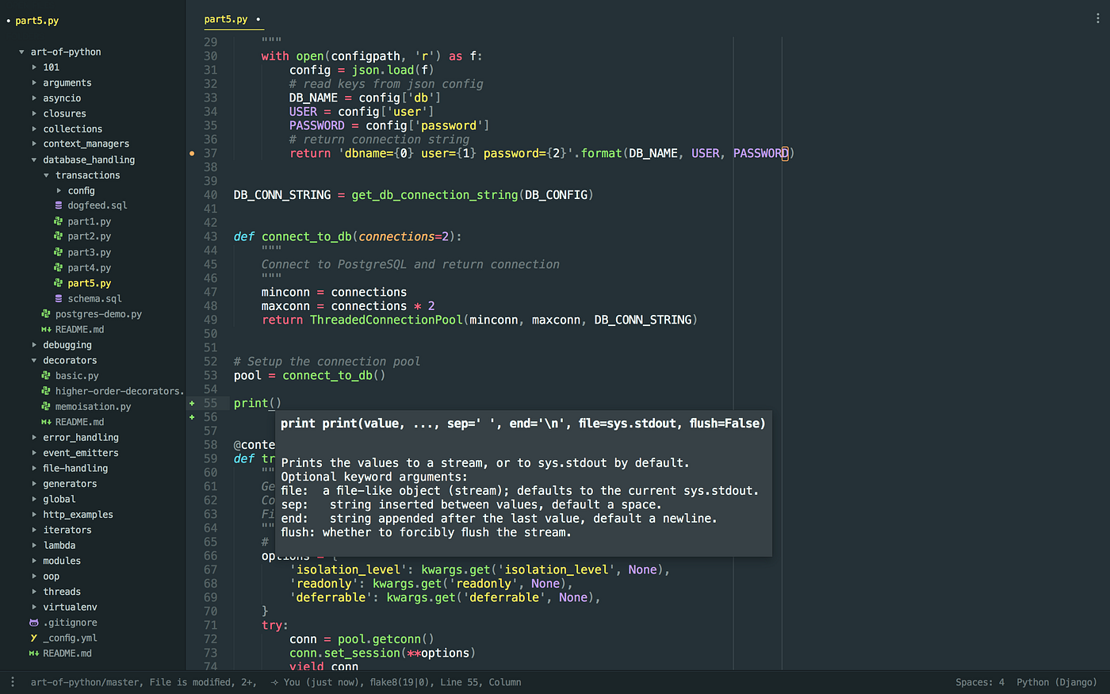Open the .gitignore file icon
1110x694 pixels.
[x=33, y=623]
